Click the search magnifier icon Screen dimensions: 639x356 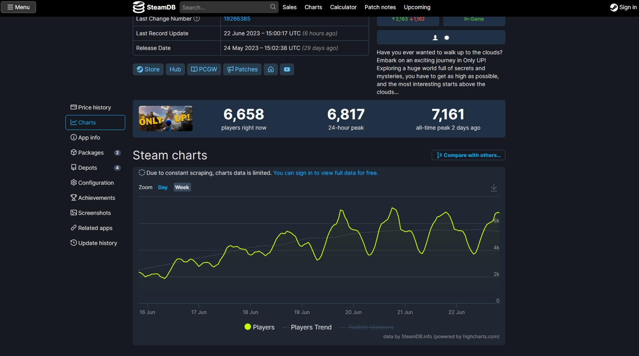273,7
